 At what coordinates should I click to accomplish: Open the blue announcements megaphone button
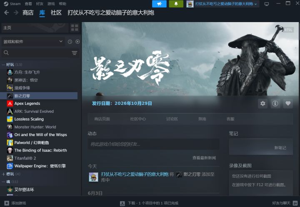click(x=159, y=4)
